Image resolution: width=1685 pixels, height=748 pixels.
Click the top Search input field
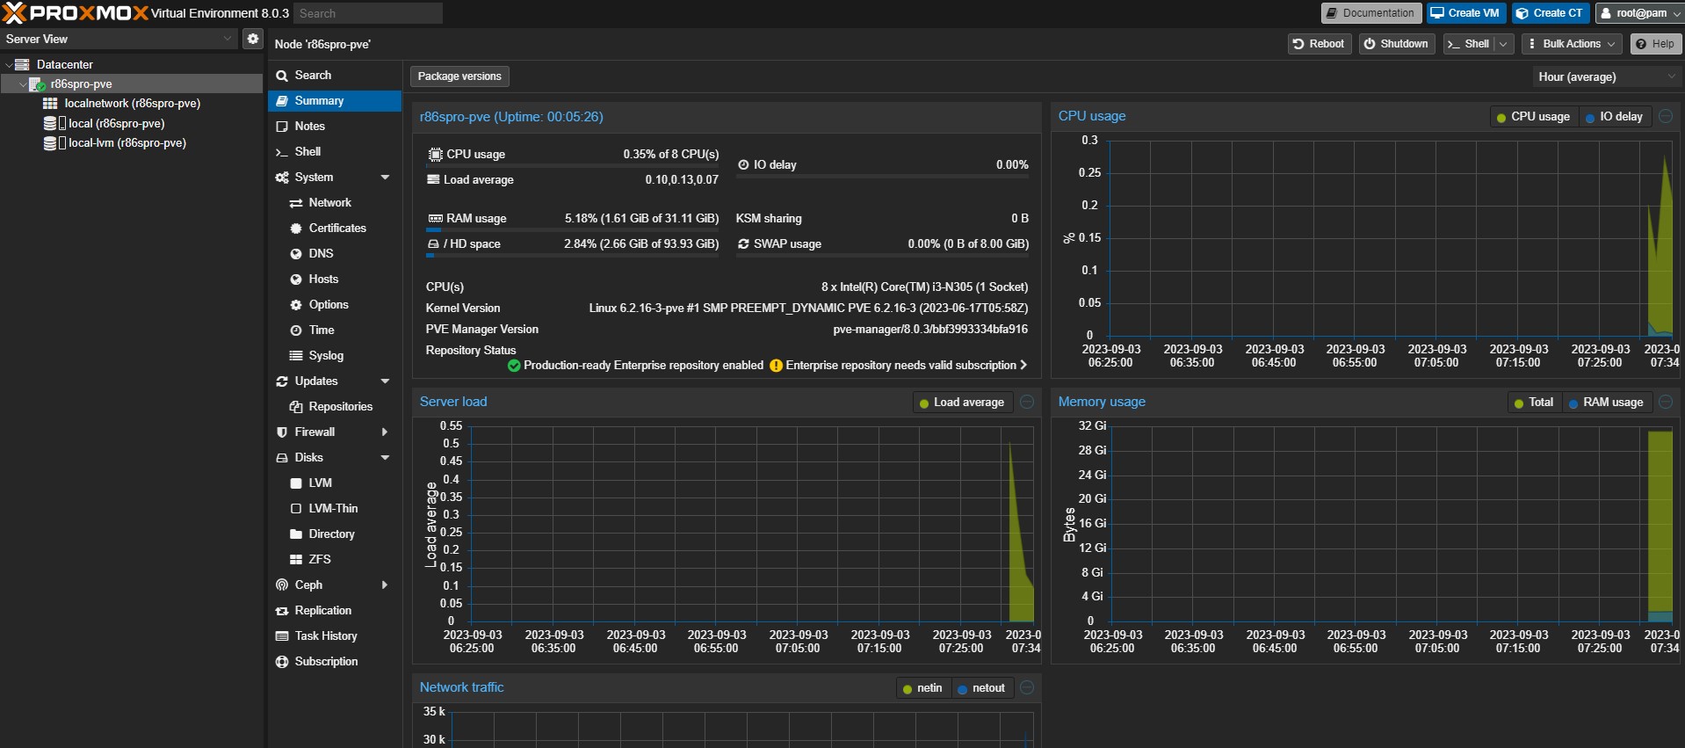click(x=367, y=13)
